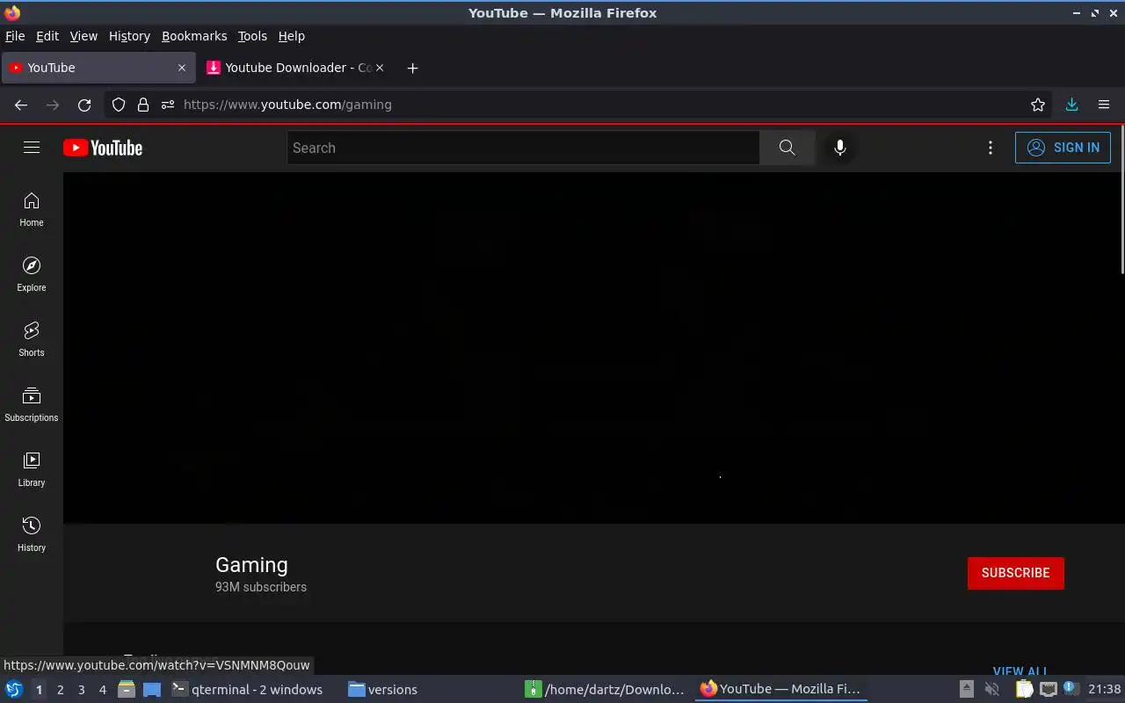Open the taskbar application launcher menu
Viewport: 1125px width, 703px height.
click(x=13, y=689)
